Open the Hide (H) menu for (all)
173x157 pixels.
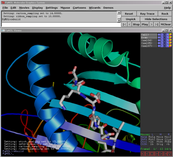click(x=164, y=35)
